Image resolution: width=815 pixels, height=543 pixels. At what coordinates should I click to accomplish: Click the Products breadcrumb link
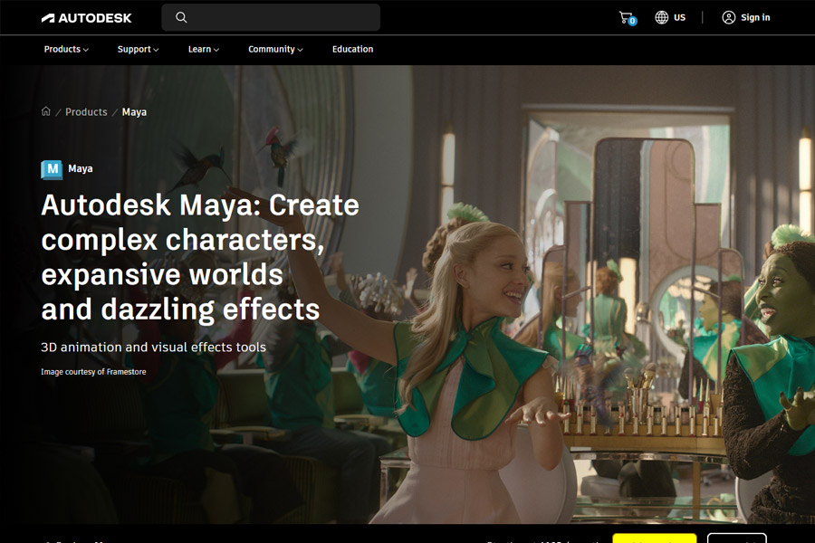pos(86,112)
